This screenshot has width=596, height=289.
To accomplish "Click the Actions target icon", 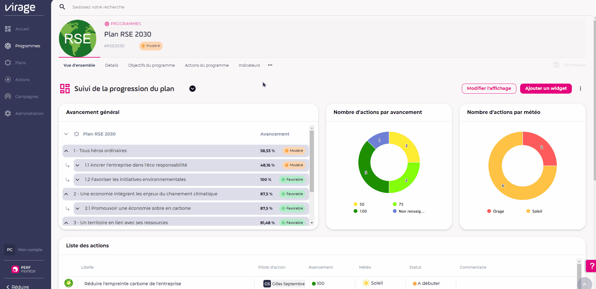I will [8, 80].
